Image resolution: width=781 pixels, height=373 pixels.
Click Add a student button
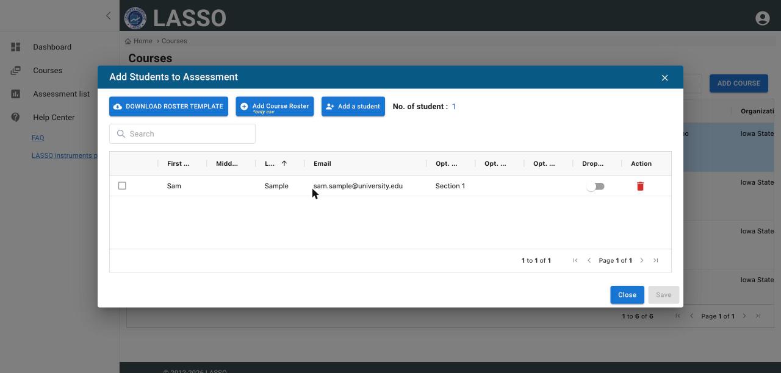[x=353, y=106]
